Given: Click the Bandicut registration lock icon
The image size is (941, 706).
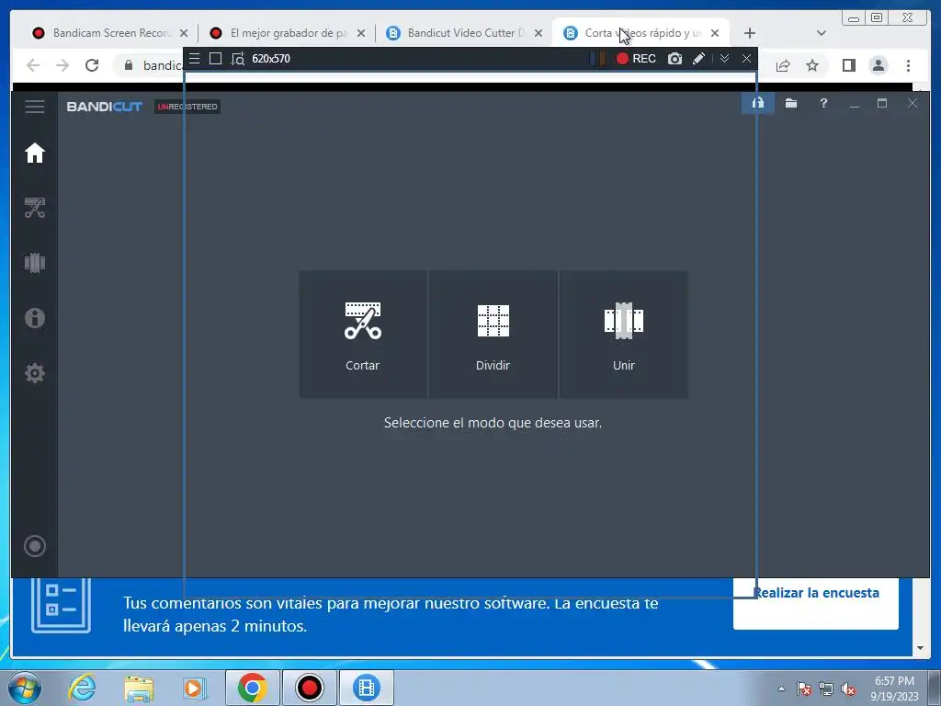Looking at the screenshot, I should (758, 103).
